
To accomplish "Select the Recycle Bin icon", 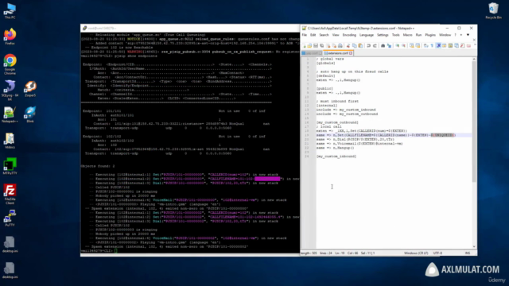I will (493, 11).
